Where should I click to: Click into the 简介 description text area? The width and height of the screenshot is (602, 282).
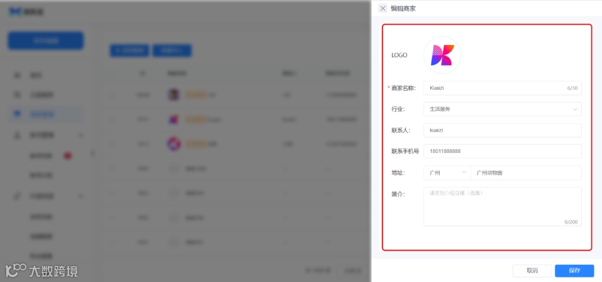[503, 206]
